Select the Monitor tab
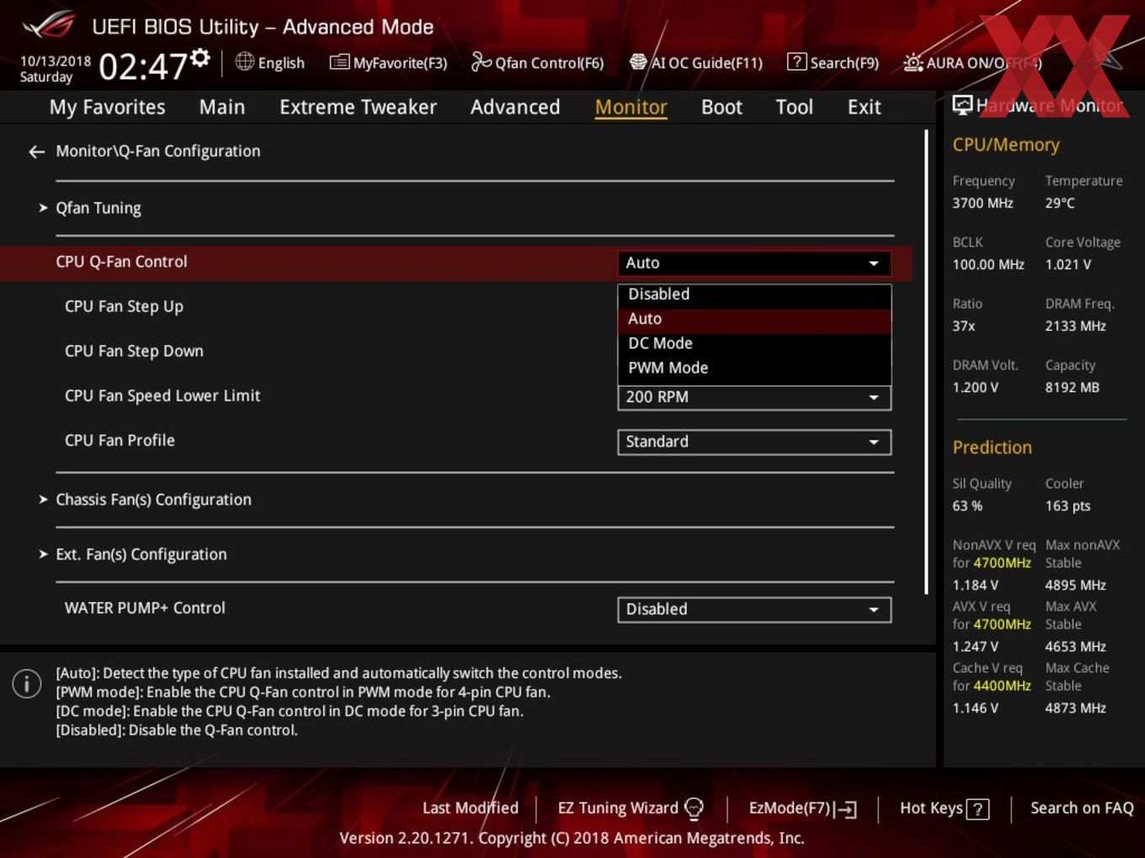The height and width of the screenshot is (858, 1145). pyautogui.click(x=631, y=107)
